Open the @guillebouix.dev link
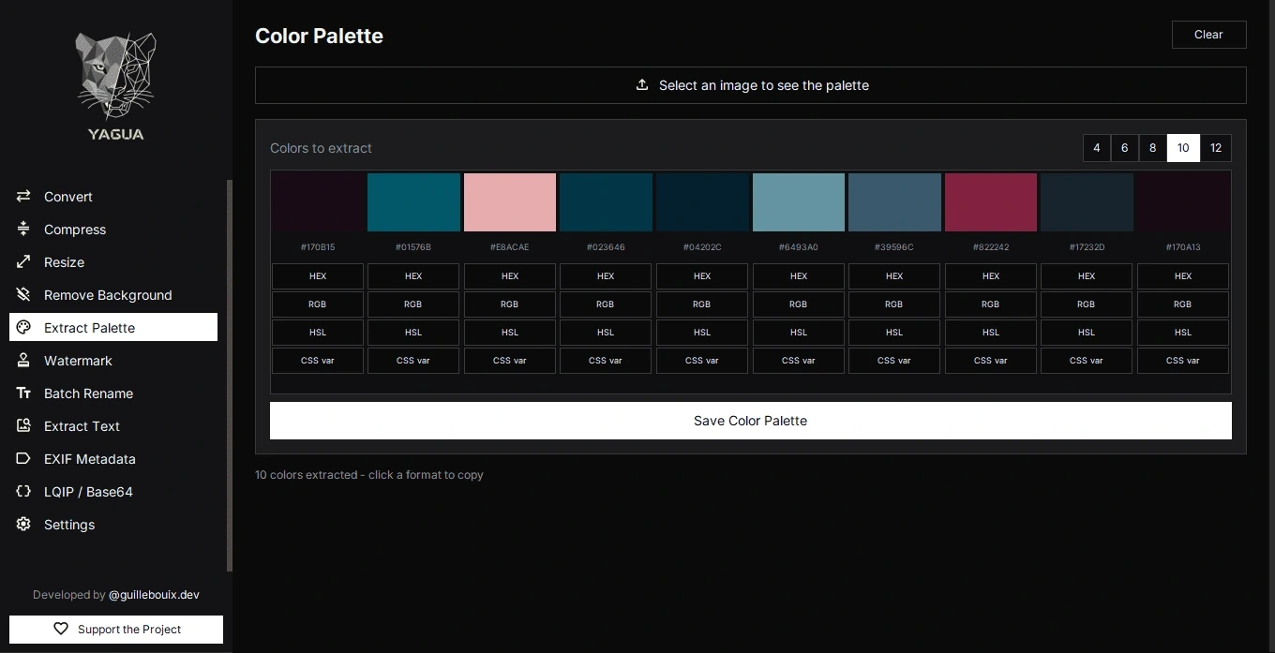Viewport: 1275px width, 653px height. (x=154, y=595)
